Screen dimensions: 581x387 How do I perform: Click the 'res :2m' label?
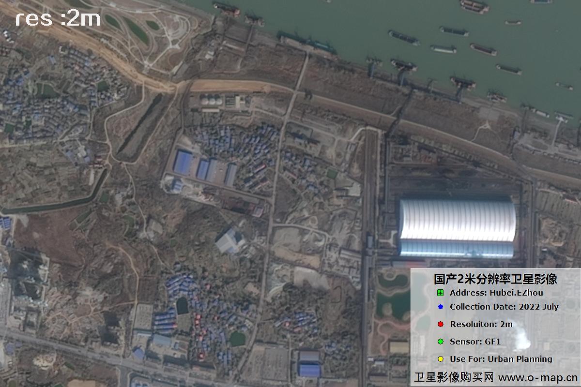[x=58, y=19]
